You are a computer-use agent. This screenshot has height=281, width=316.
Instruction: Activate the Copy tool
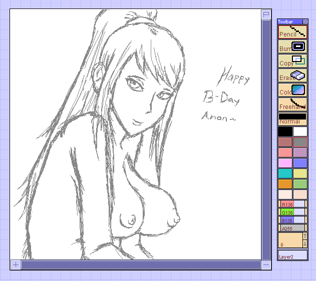[x=292, y=61]
